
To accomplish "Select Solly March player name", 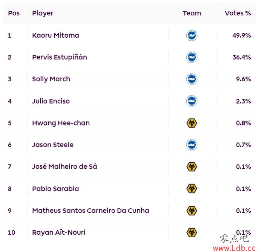I will [51, 79].
